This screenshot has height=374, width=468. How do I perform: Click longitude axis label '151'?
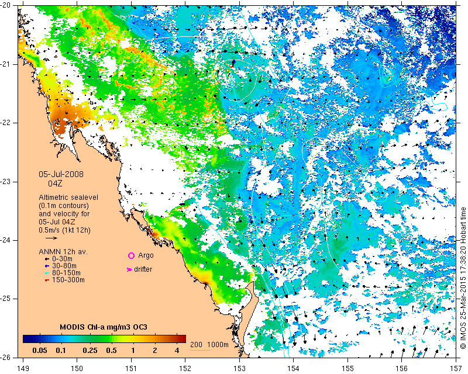tap(131, 369)
